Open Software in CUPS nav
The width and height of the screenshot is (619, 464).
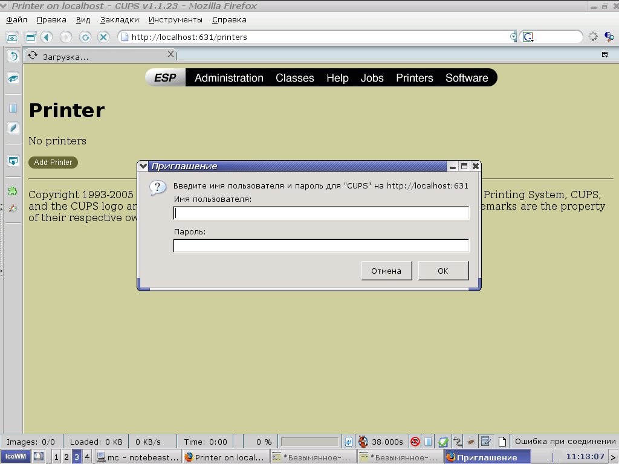point(467,78)
